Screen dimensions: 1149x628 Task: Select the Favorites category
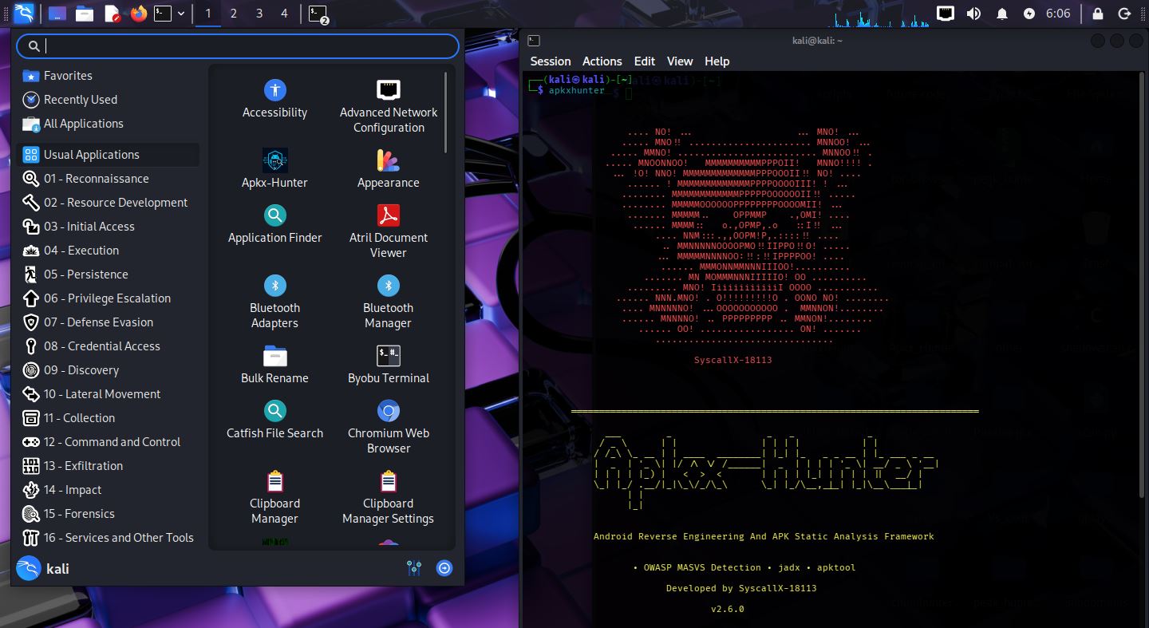109,76
